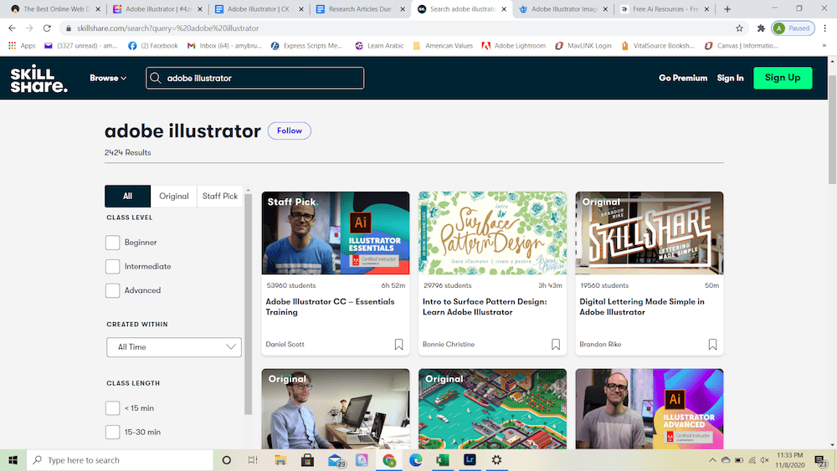Check the 15-30 min class length box
This screenshot has width=837, height=471.
tap(113, 432)
